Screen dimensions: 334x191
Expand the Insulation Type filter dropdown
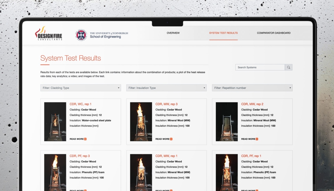pyautogui.click(x=166, y=88)
